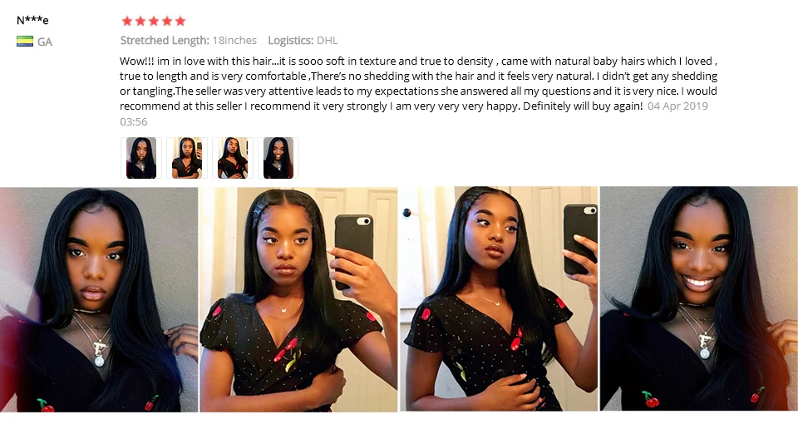Click the GA country code label

pos(45,42)
